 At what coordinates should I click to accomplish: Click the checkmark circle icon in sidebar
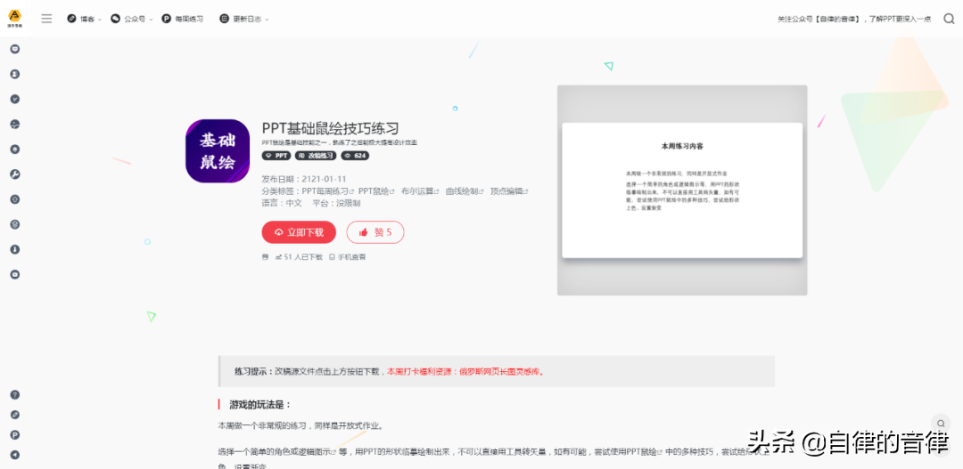coord(15,100)
